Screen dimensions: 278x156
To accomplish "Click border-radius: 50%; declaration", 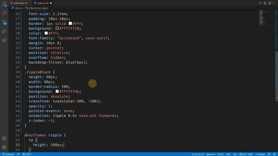I will pos(49,87).
